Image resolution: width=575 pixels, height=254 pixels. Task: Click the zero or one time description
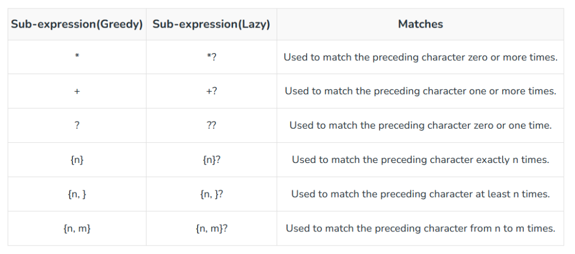pos(420,125)
